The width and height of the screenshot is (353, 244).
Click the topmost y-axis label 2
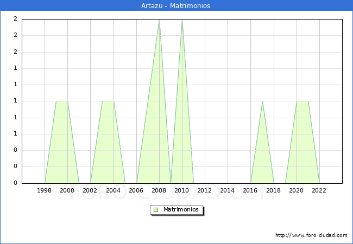(x=15, y=19)
